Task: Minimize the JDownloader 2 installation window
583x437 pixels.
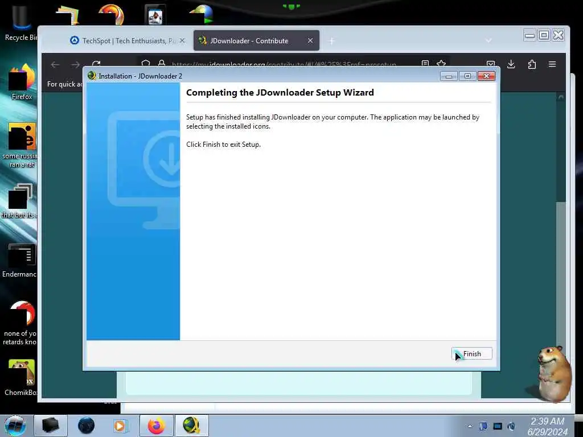Action: [x=449, y=76]
